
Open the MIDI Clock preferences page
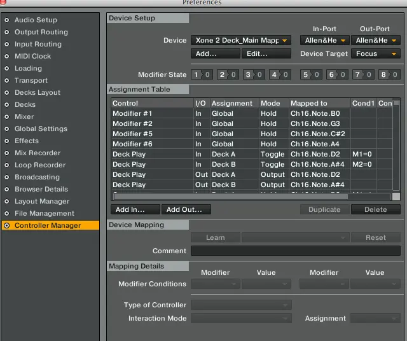(32, 57)
